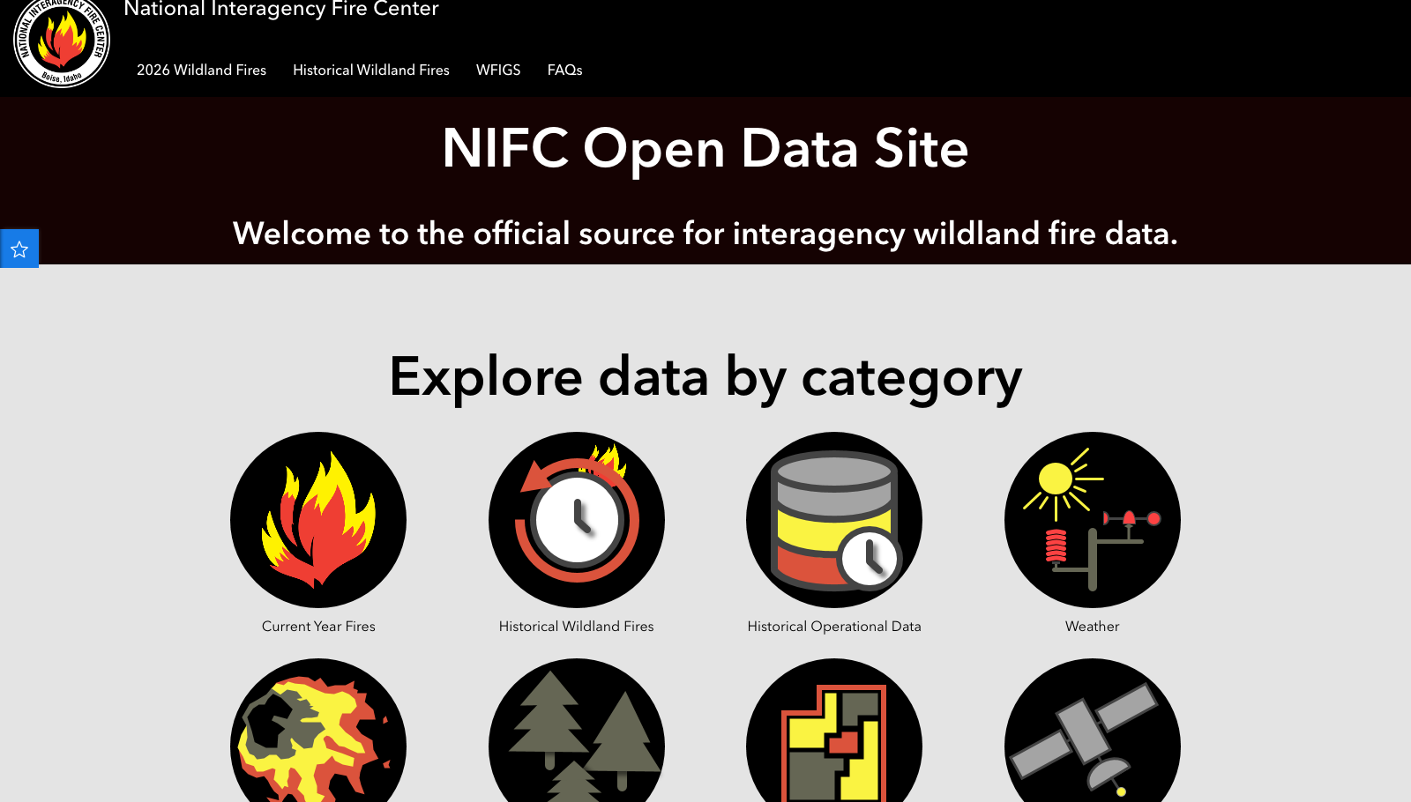
Task: Open the blue star favorites button
Action: [x=19, y=249]
